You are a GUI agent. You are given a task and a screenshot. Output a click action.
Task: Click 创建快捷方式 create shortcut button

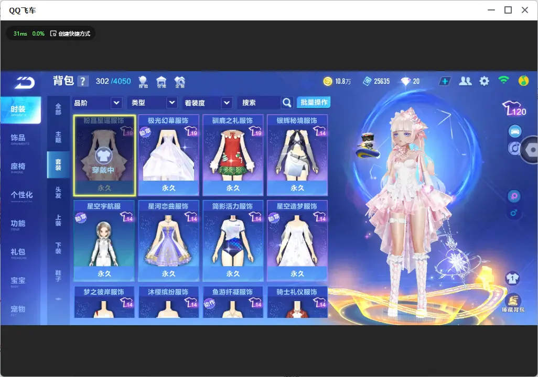[70, 34]
